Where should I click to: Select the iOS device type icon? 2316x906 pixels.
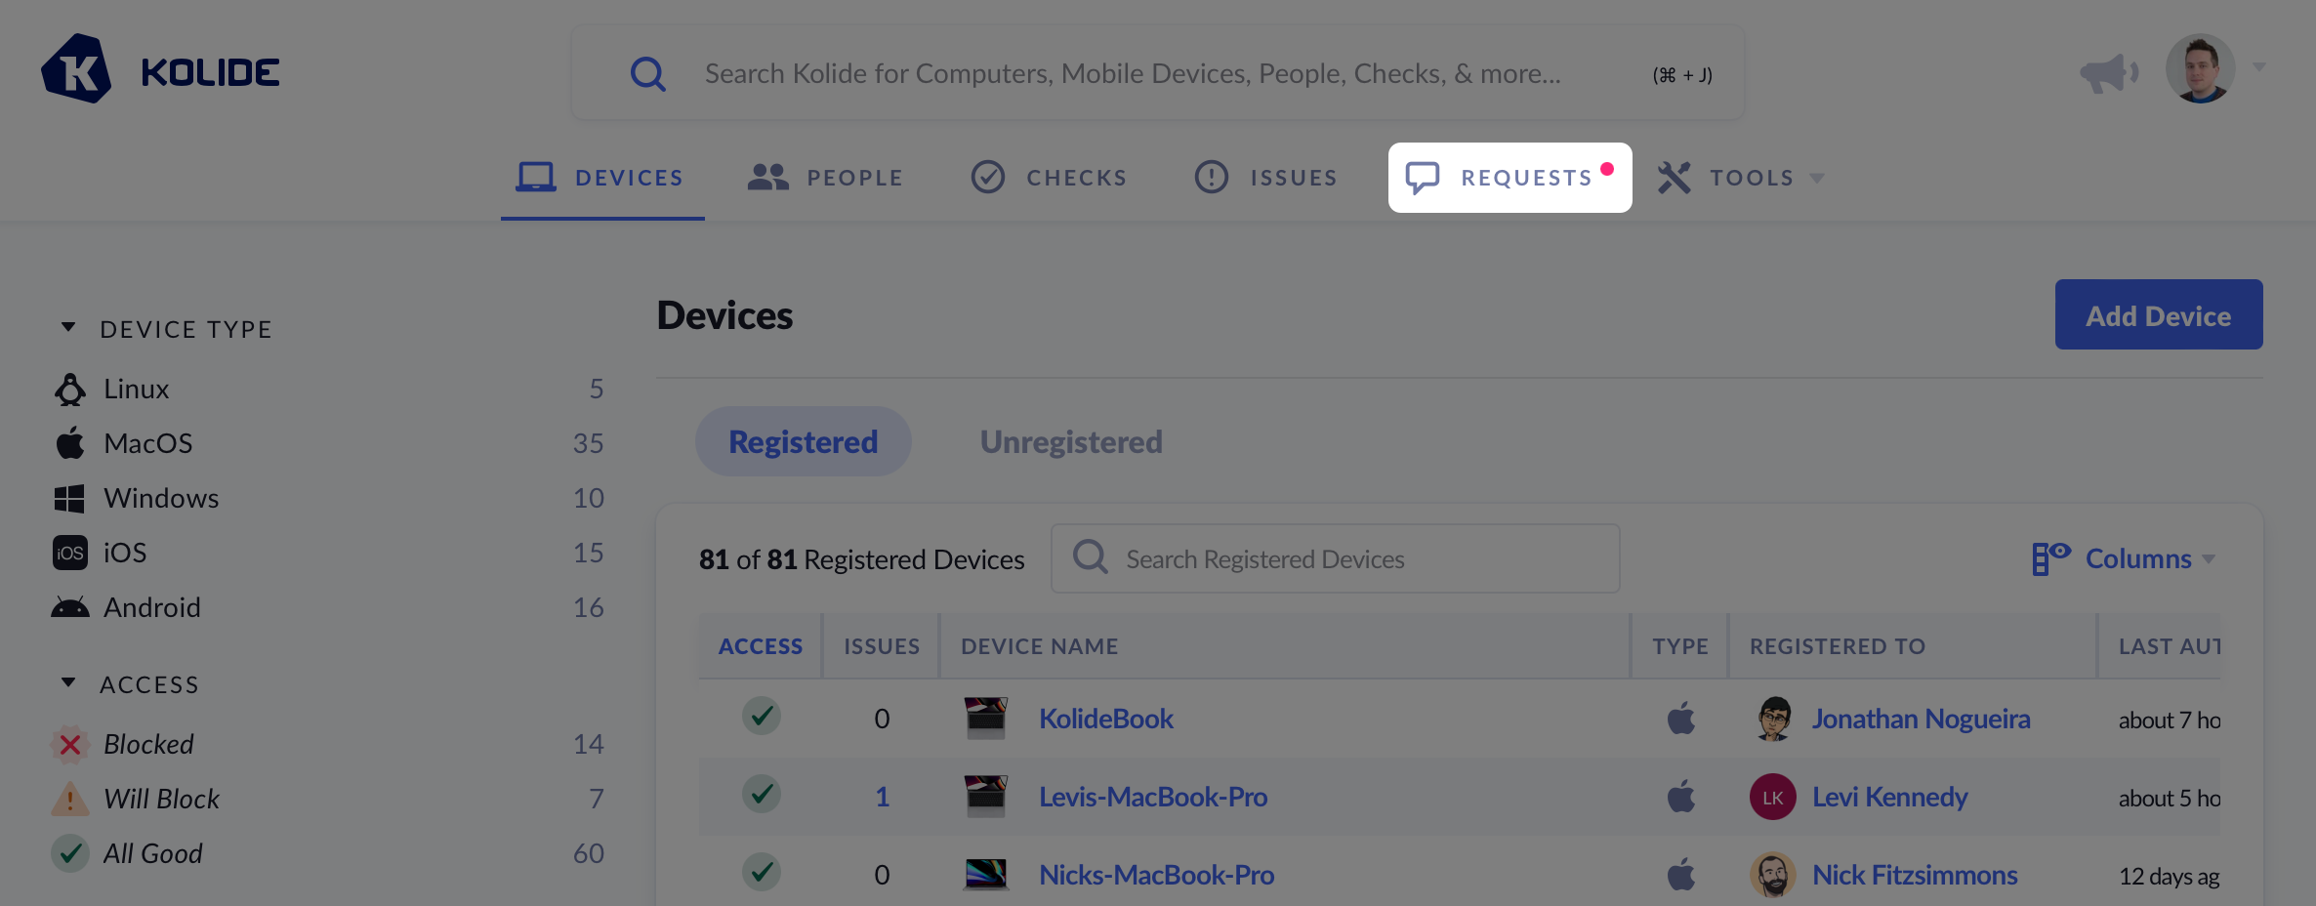pyautogui.click(x=70, y=554)
